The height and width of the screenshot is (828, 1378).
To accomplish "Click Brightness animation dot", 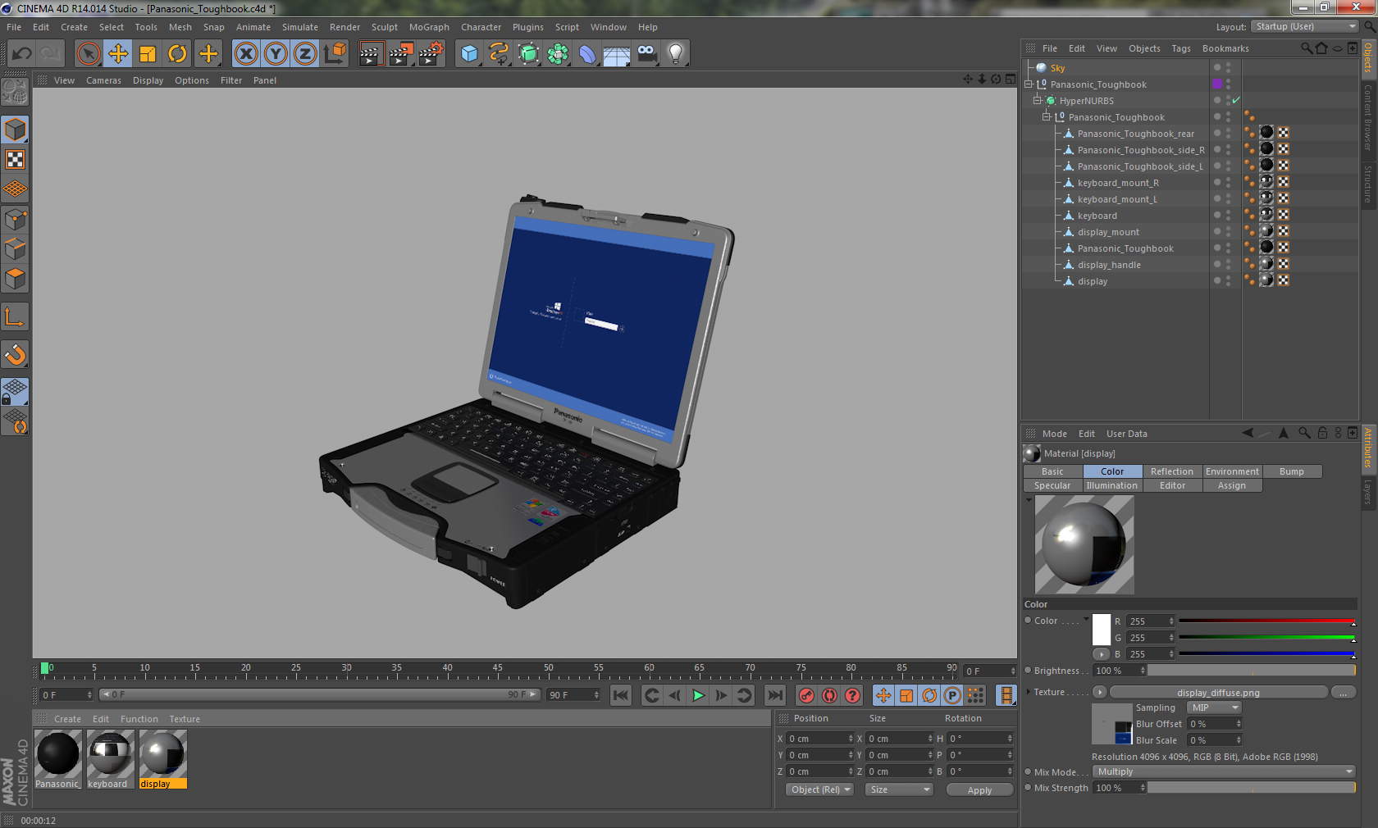I will 1028,670.
